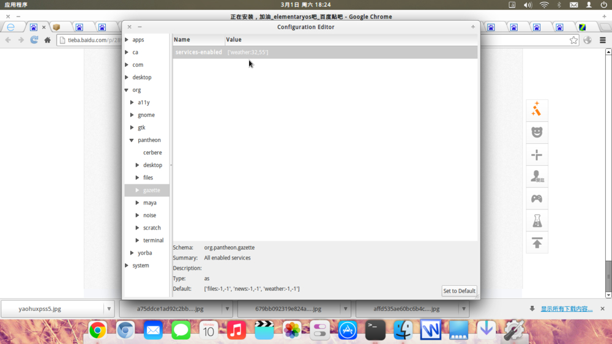Viewport: 612px width, 344px height.
Task: Go to Chrome home page icon
Action: 47,40
